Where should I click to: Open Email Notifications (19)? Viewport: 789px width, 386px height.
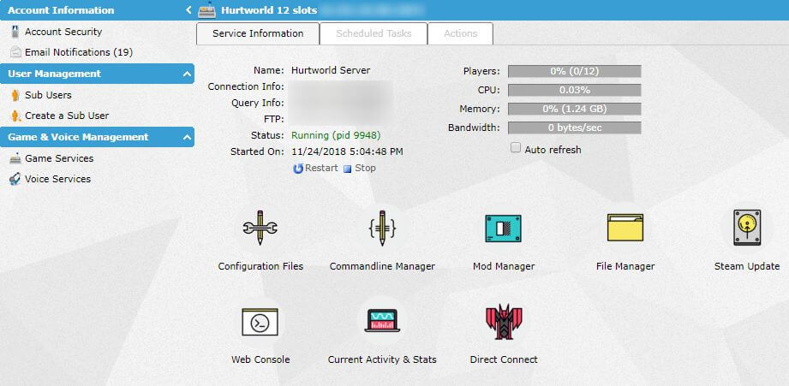click(78, 52)
